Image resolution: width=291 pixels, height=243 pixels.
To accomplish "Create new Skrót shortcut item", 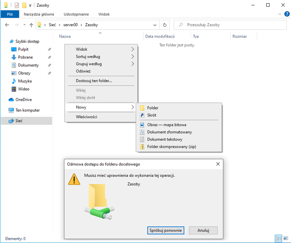I will [152, 115].
